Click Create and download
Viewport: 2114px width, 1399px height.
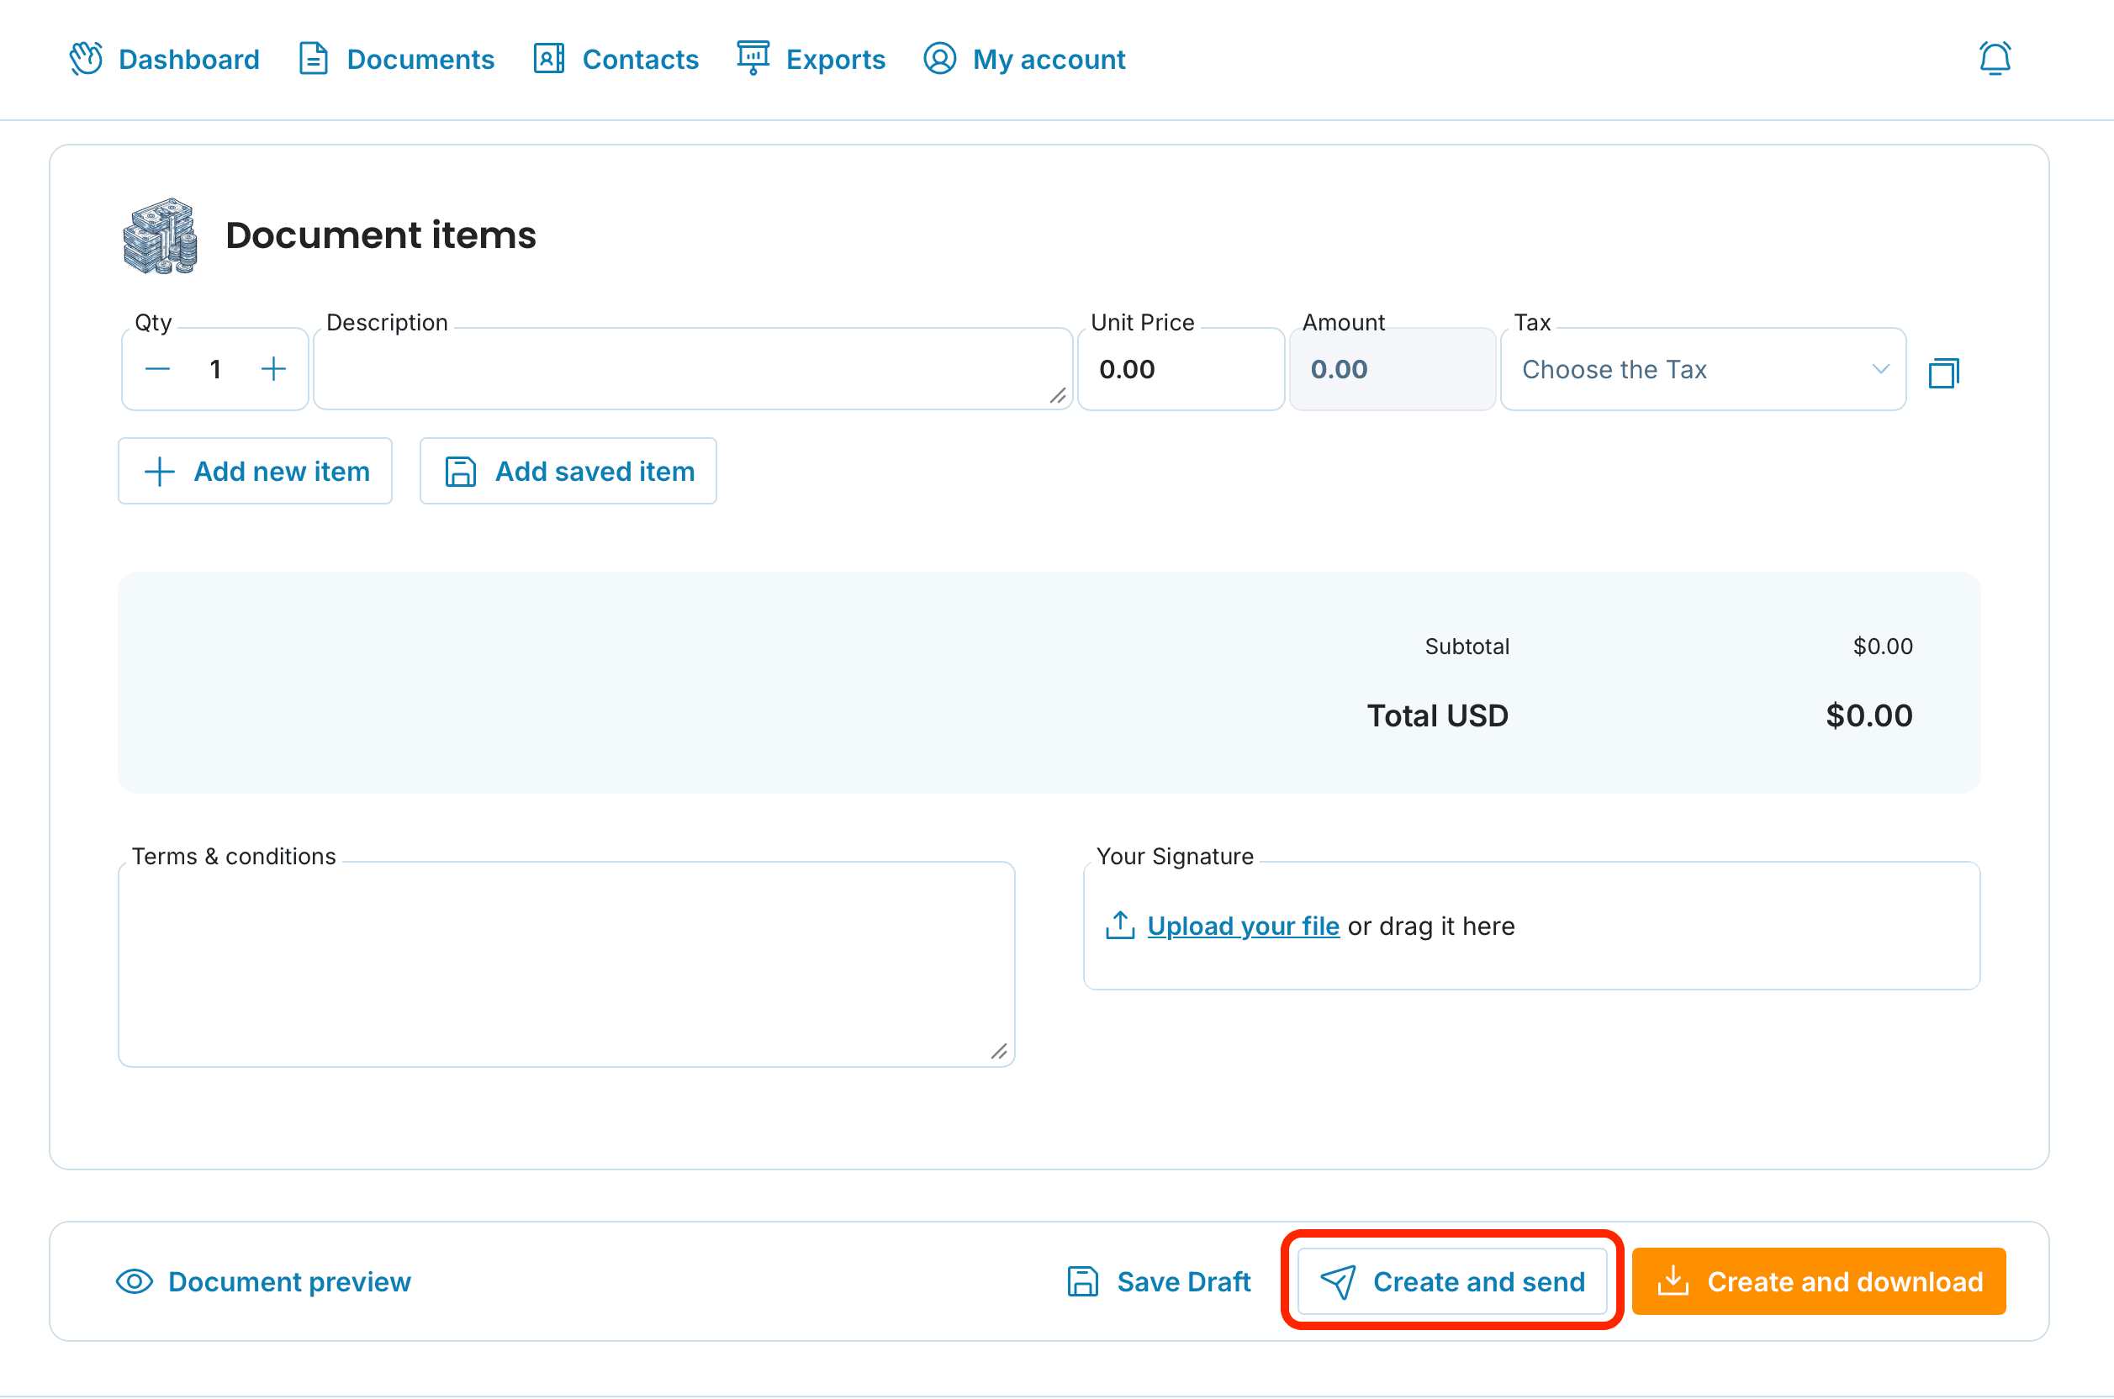1819,1282
